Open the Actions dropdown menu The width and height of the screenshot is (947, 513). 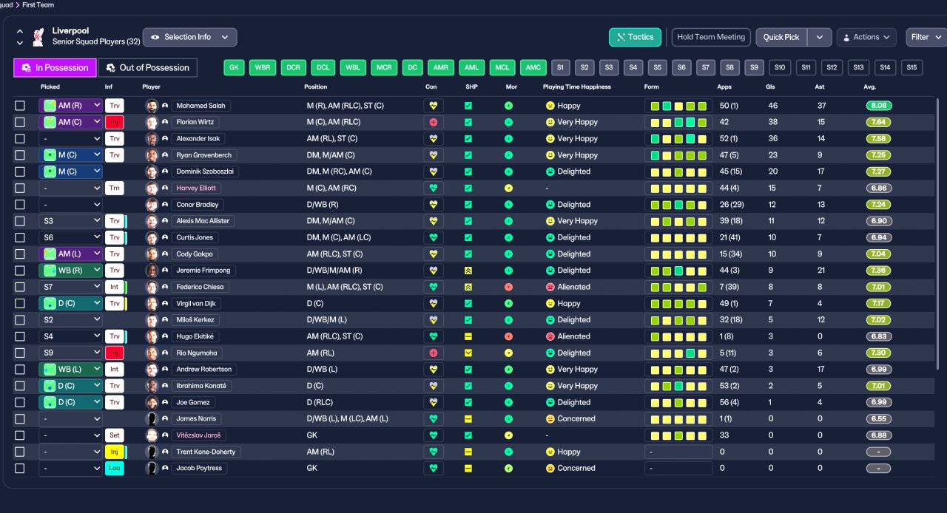coord(866,37)
